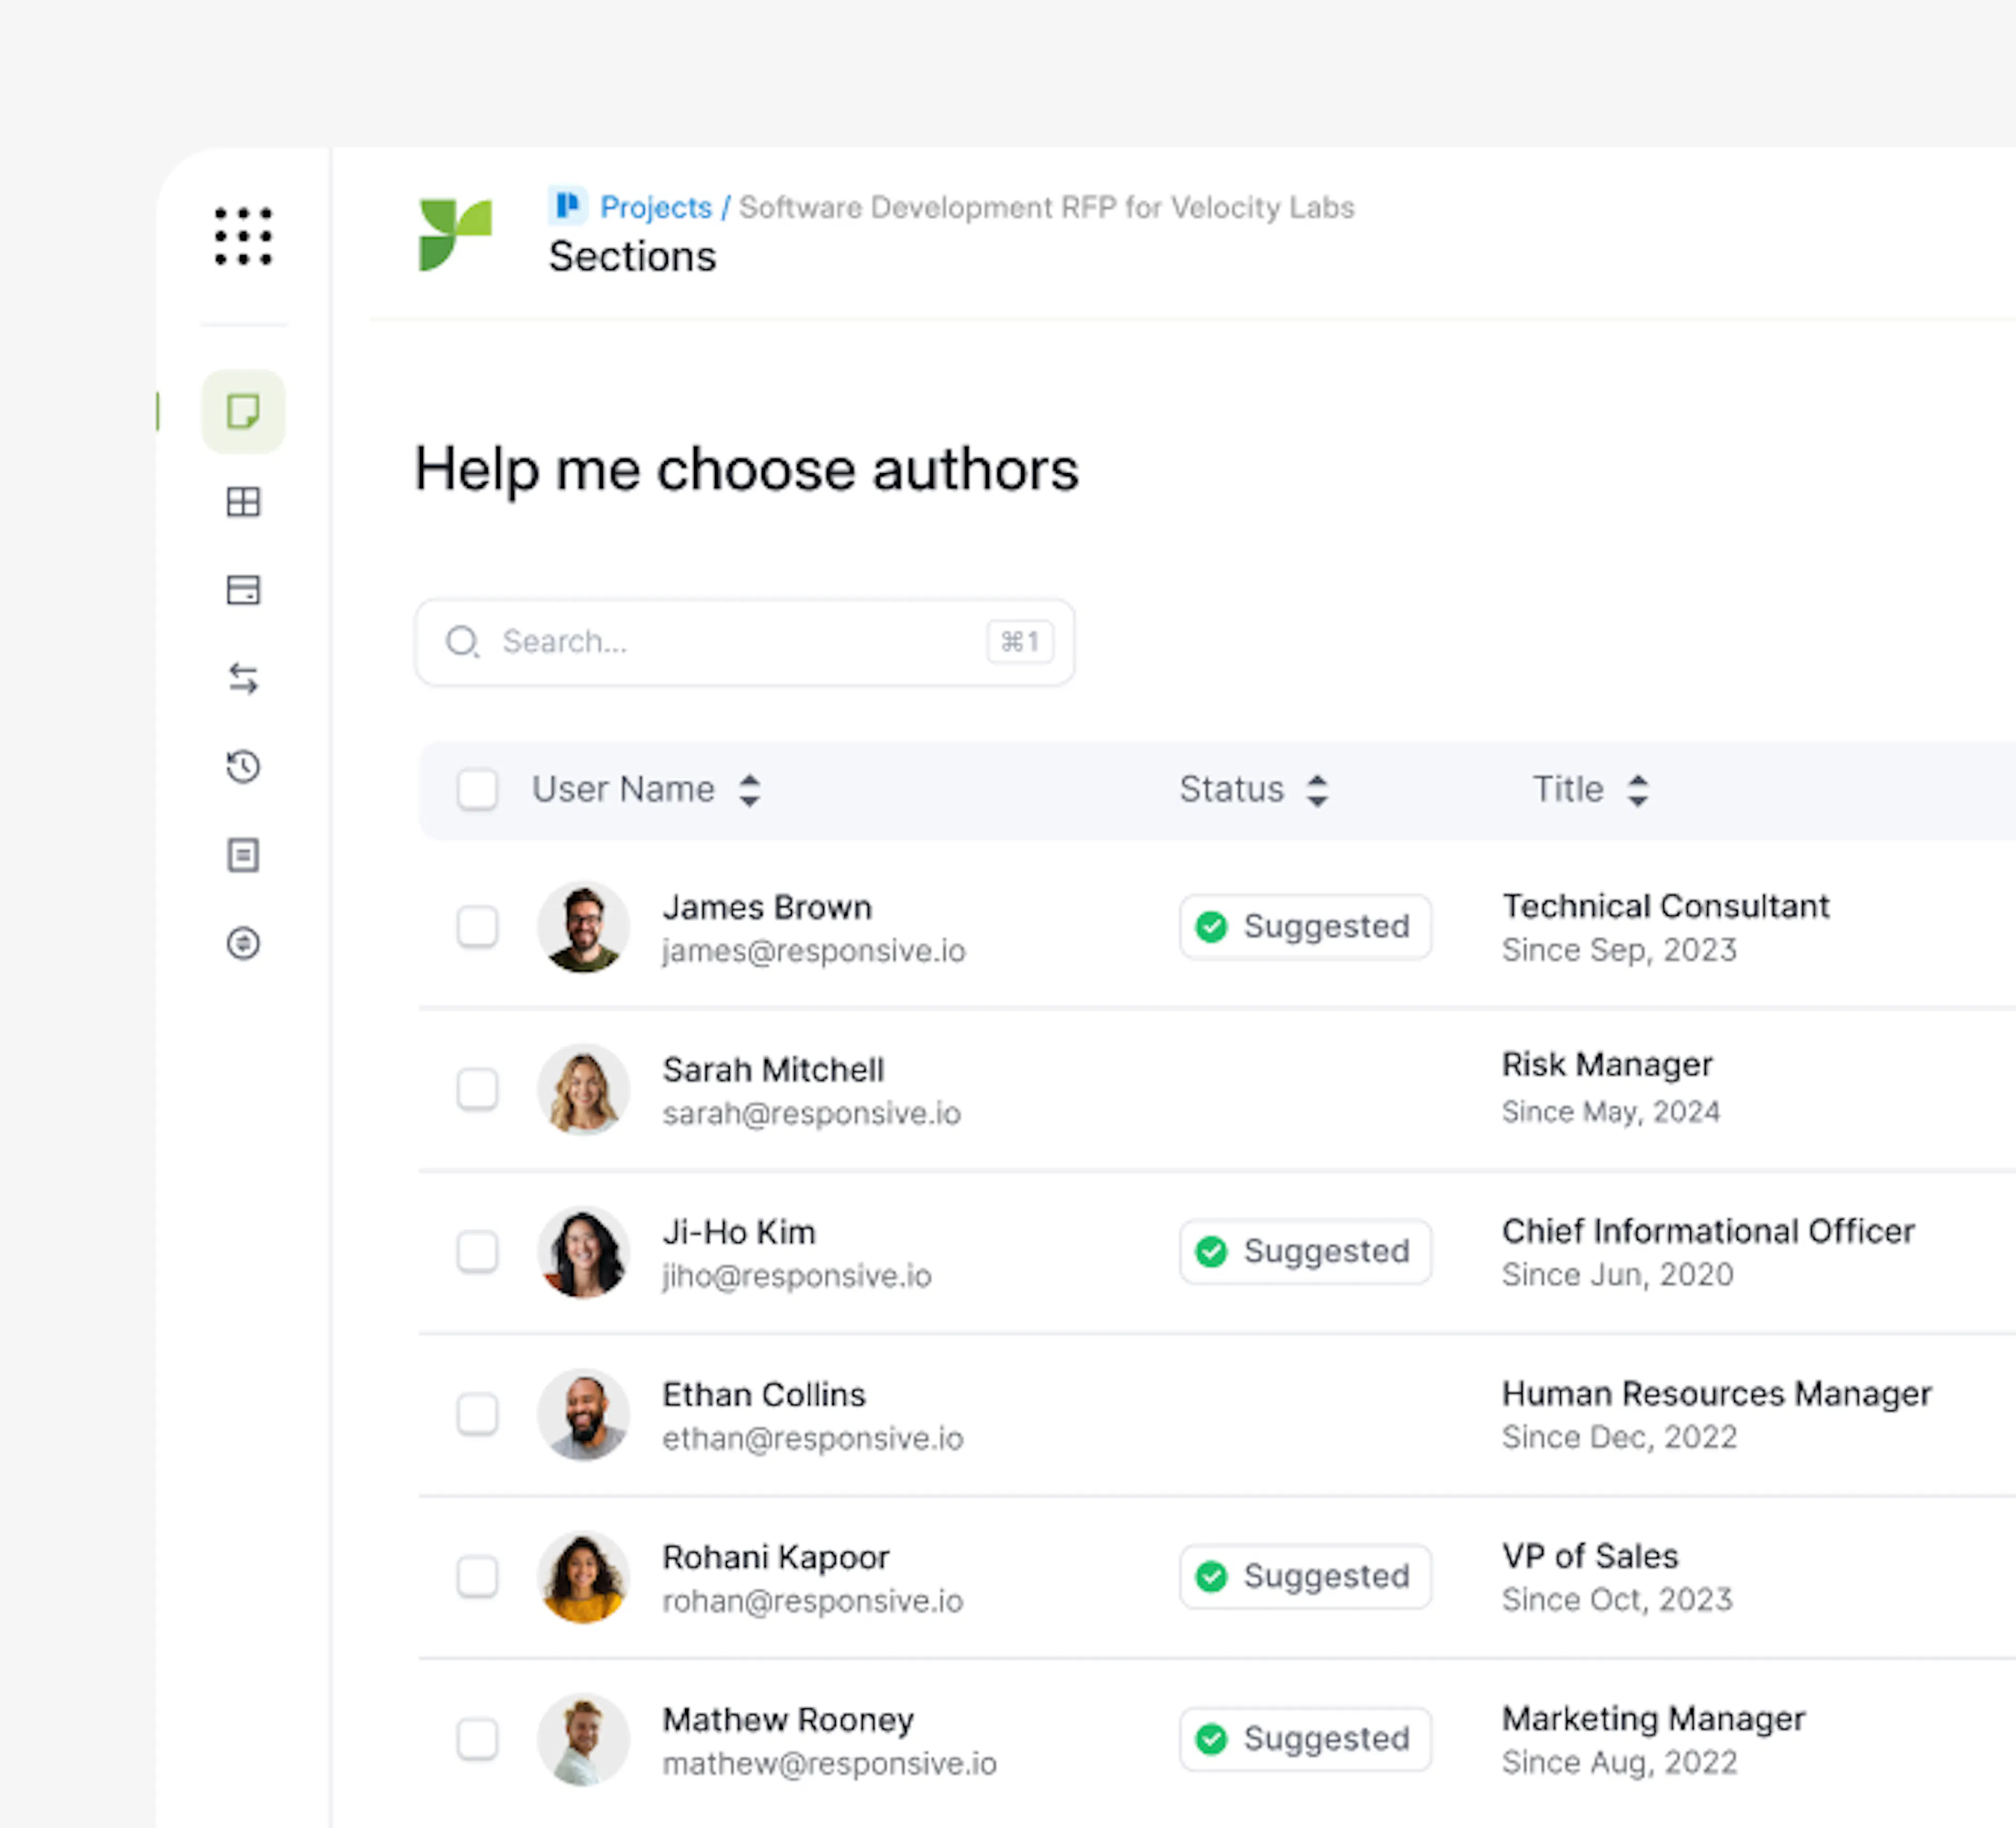Click the card panel sidebar icon
Viewport: 2016px width, 1828px height.
(x=243, y=590)
